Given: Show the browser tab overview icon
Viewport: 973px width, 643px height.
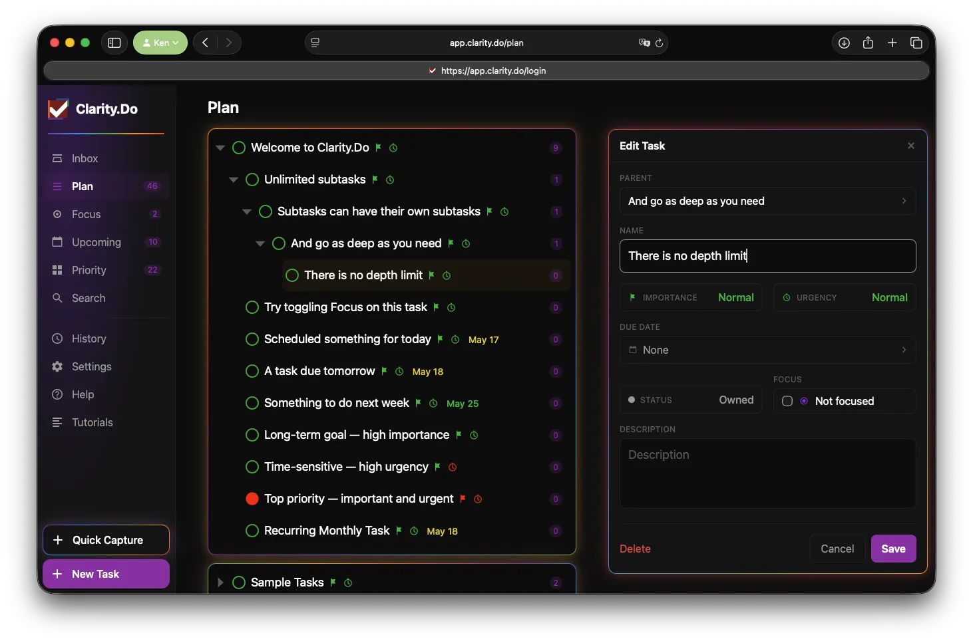Looking at the screenshot, I should [x=916, y=43].
